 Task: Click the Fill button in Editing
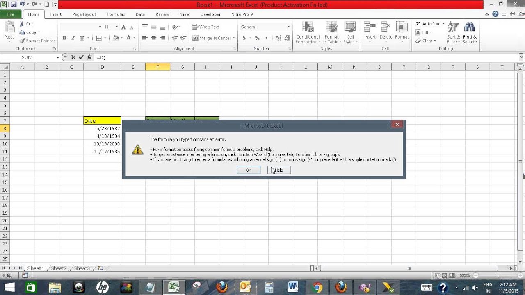click(424, 32)
